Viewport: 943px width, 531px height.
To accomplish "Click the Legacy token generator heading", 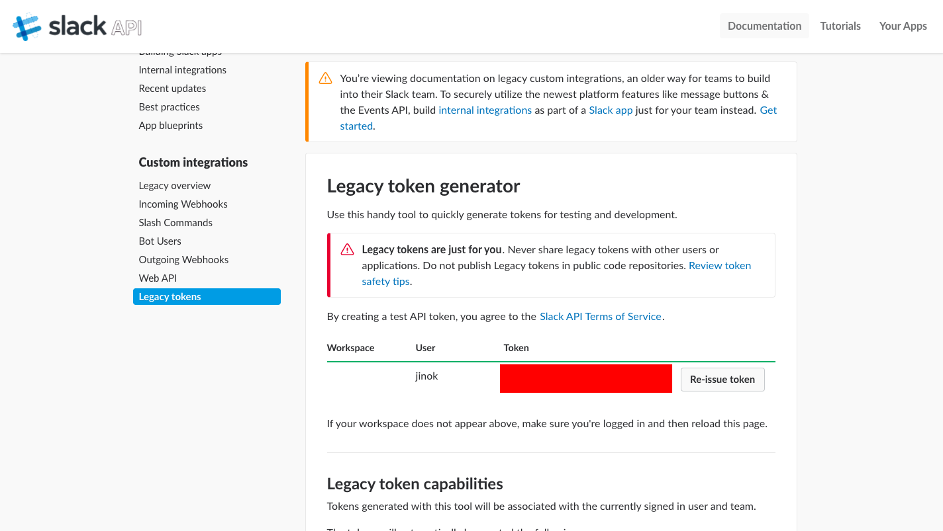I will (423, 186).
